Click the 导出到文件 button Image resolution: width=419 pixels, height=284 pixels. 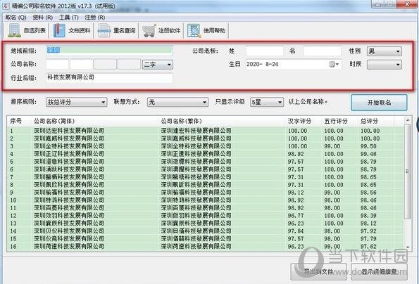pos(319,272)
